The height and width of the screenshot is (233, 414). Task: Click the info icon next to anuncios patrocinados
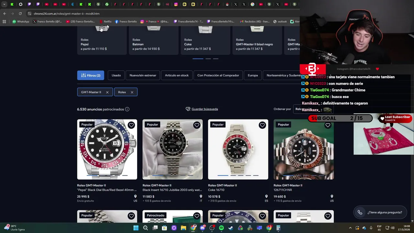tap(127, 109)
